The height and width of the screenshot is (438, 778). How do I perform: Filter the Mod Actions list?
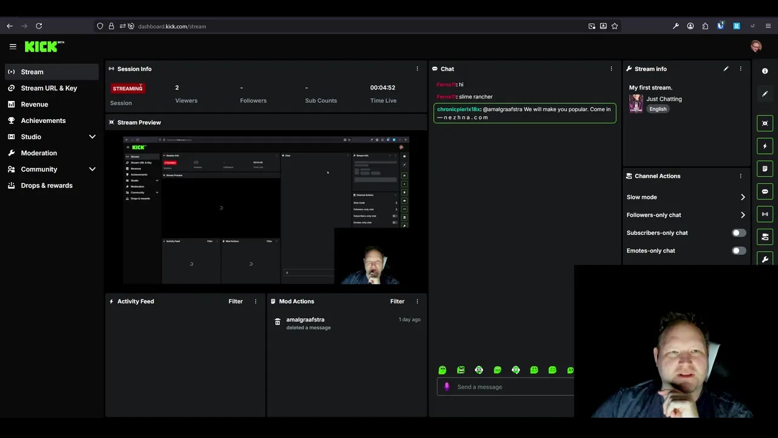pos(397,301)
